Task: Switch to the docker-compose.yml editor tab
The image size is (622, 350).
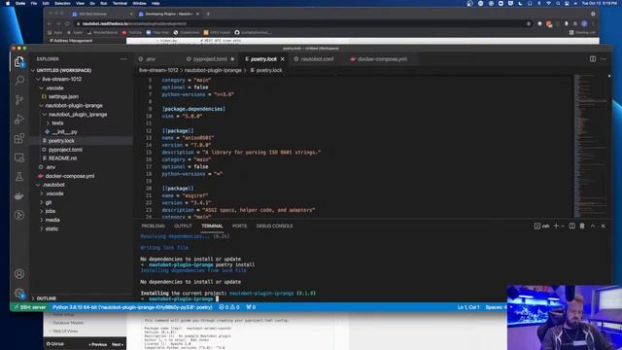Action: (x=382, y=59)
